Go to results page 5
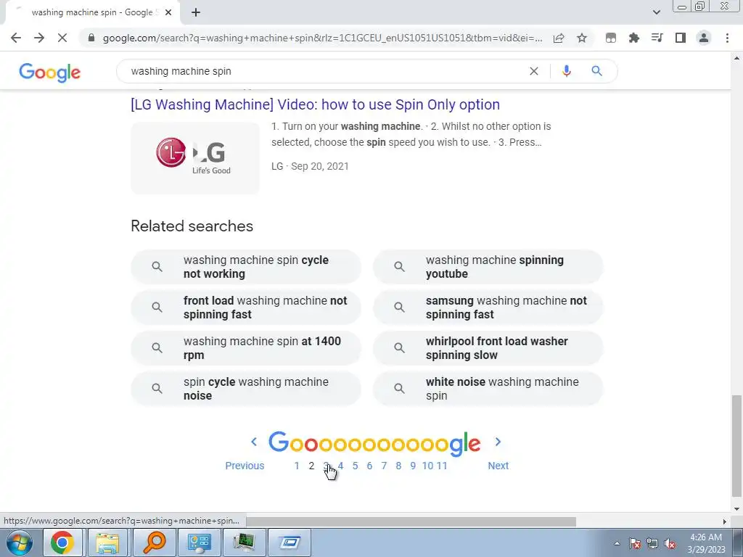 (355, 466)
